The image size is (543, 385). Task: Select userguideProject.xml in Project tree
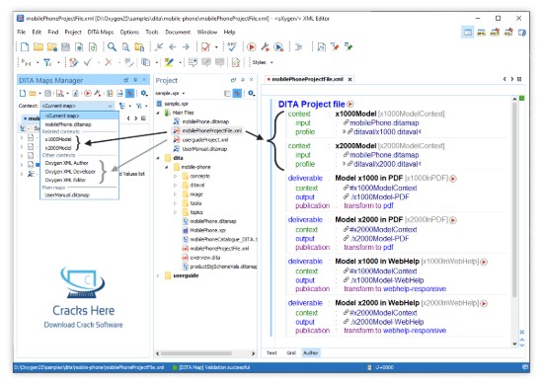tap(205, 140)
